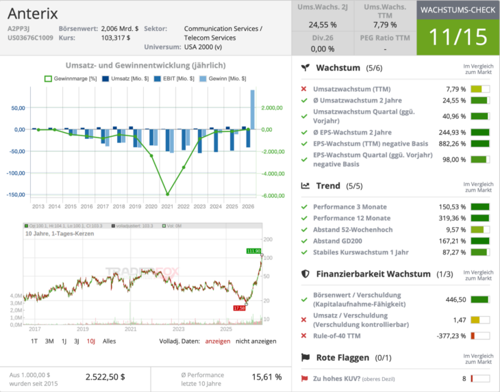Click the red X beside Umsatz / Verschuldung
This screenshot has width=500, height=392.
click(304, 319)
